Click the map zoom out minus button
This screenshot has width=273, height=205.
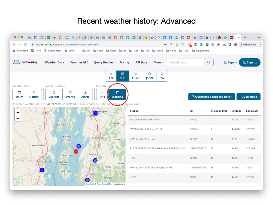tap(18, 118)
